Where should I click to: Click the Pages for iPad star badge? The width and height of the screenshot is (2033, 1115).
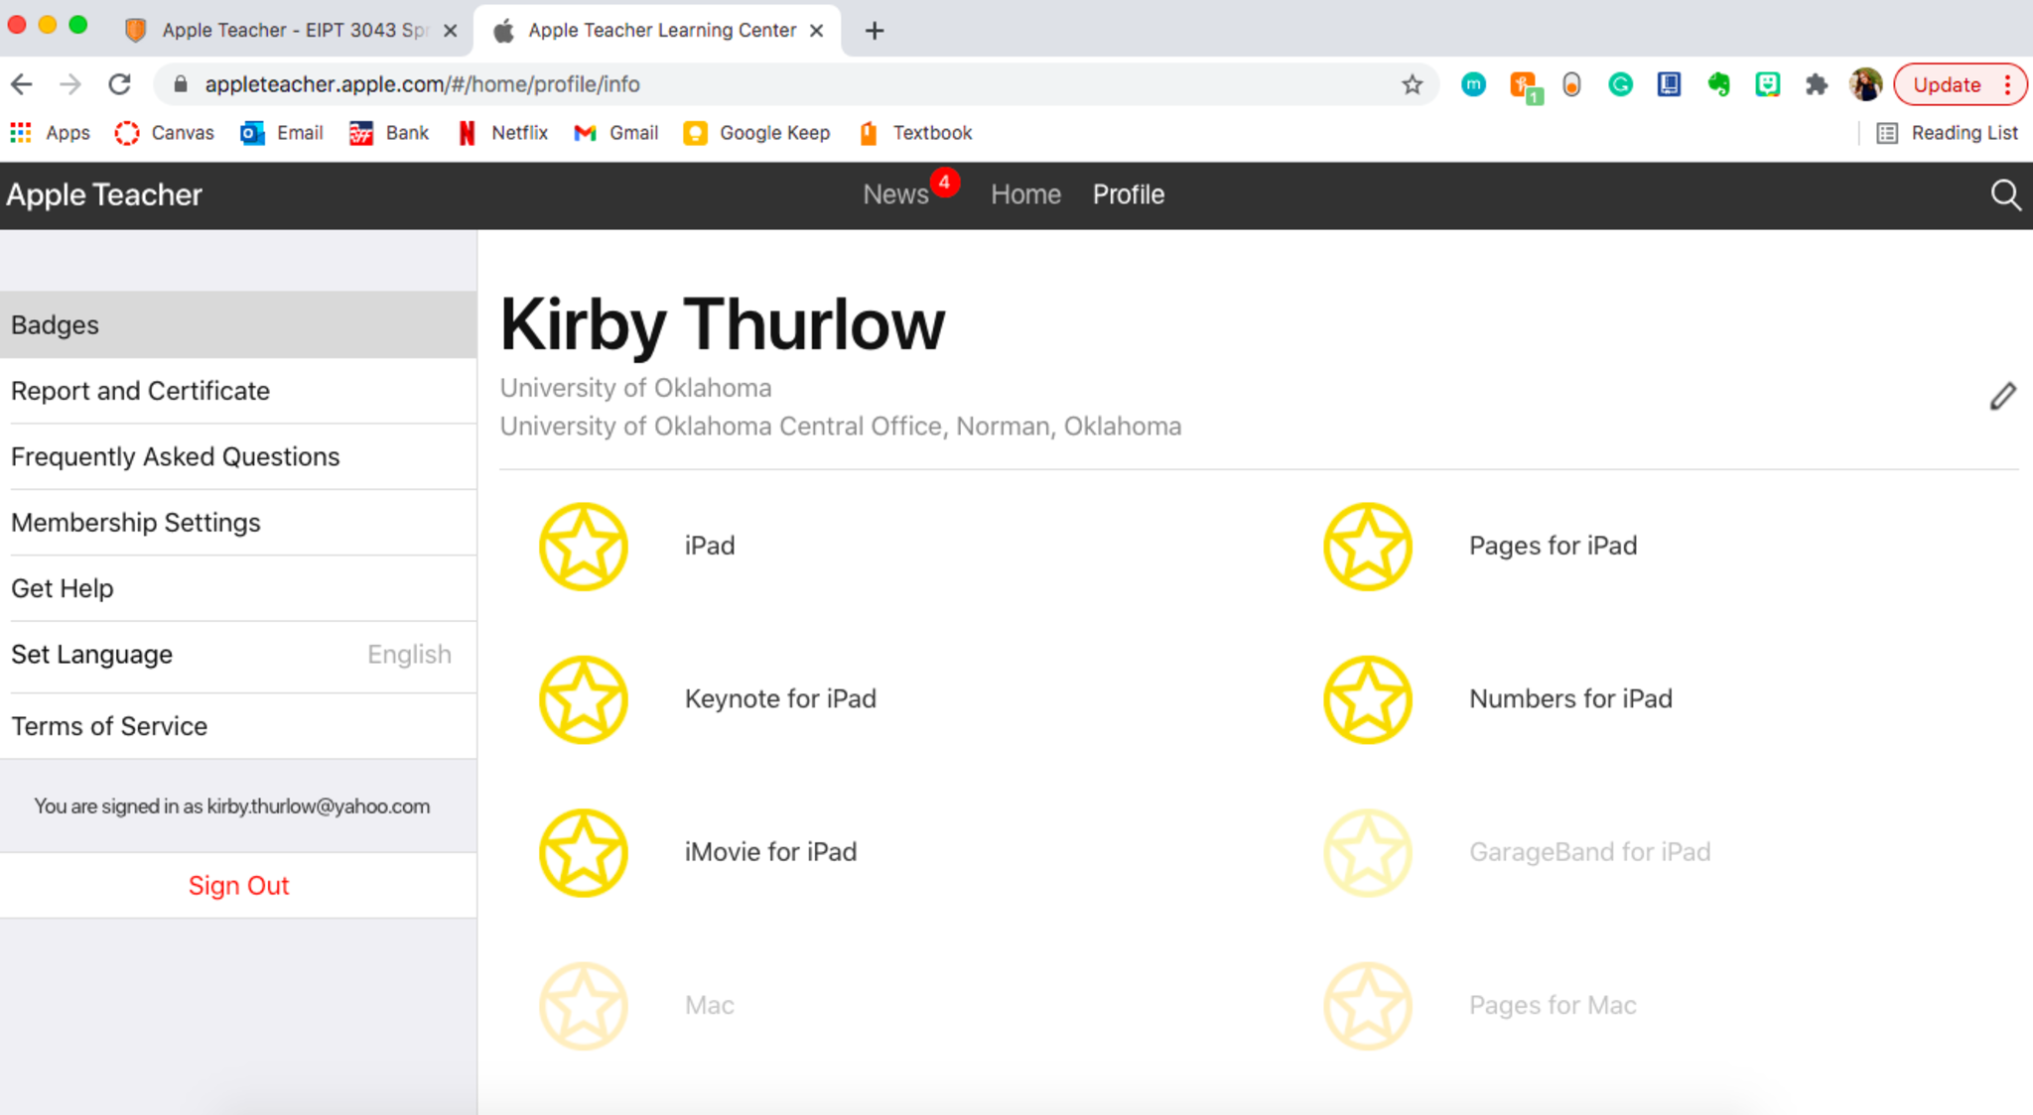pos(1367,546)
